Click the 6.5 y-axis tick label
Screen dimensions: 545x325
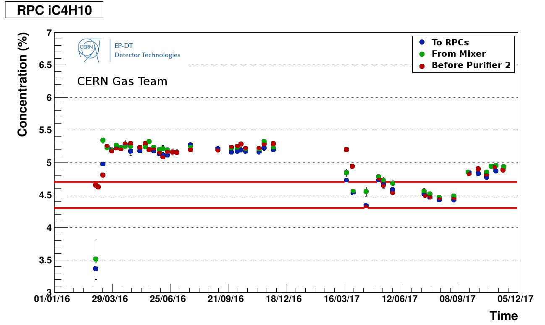click(45, 65)
